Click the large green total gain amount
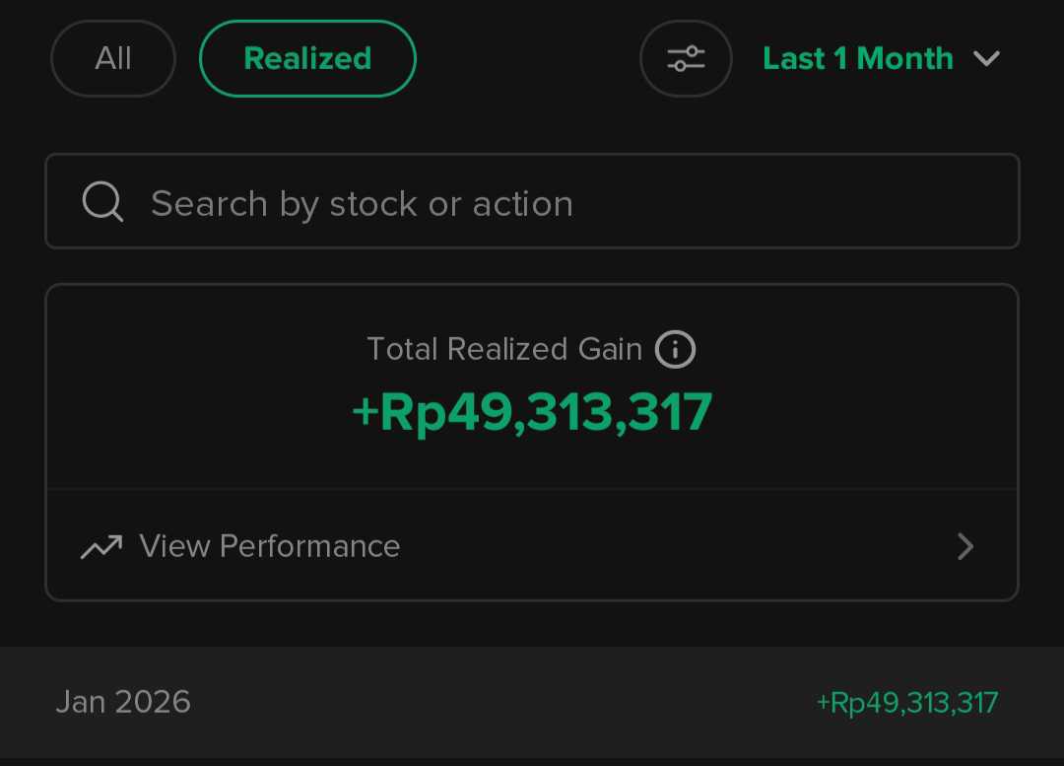This screenshot has height=766, width=1064. click(x=532, y=412)
